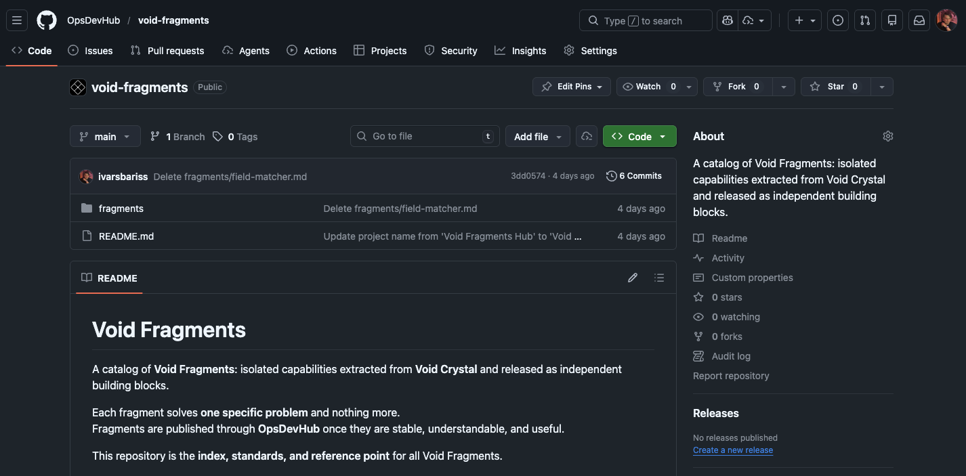Open the 0 Tags link
The width and height of the screenshot is (966, 476).
pos(235,136)
